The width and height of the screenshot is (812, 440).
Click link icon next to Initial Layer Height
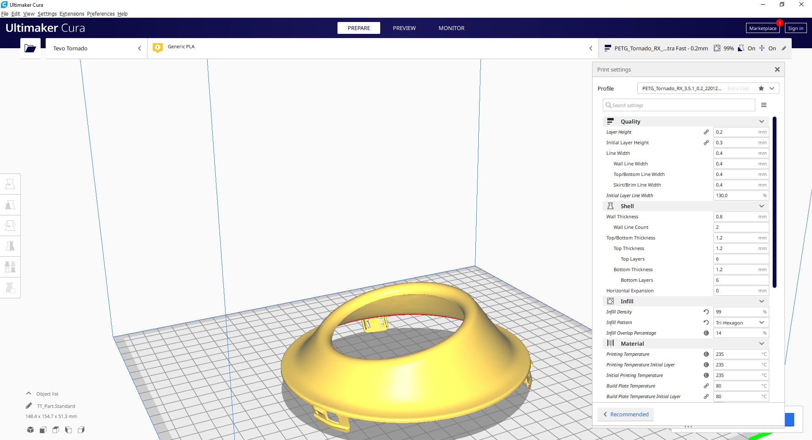click(706, 143)
